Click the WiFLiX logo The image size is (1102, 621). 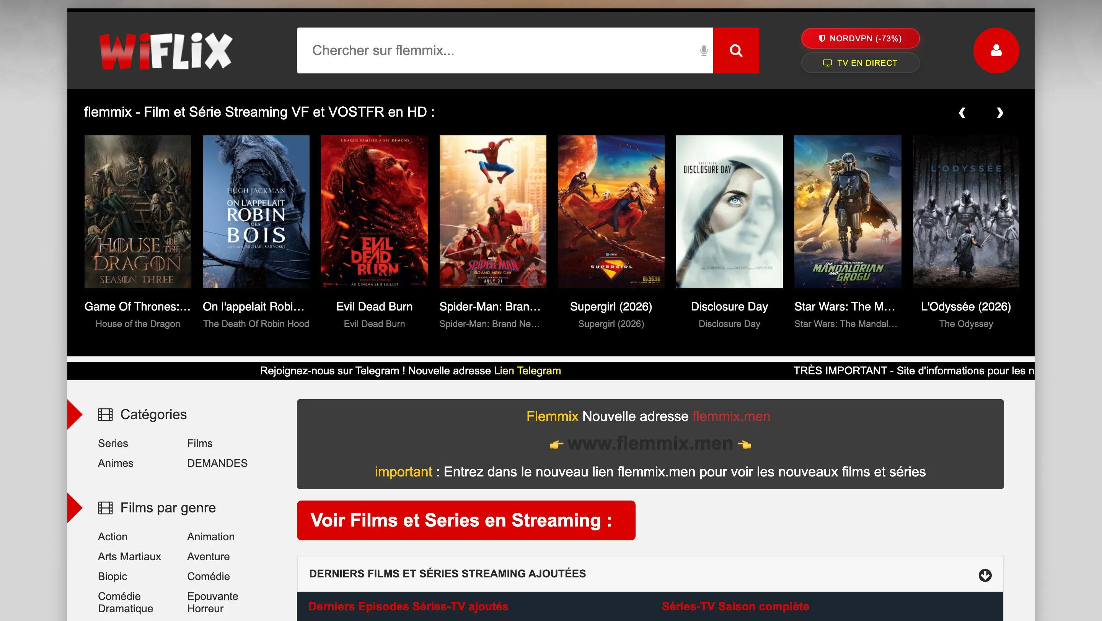(x=166, y=51)
